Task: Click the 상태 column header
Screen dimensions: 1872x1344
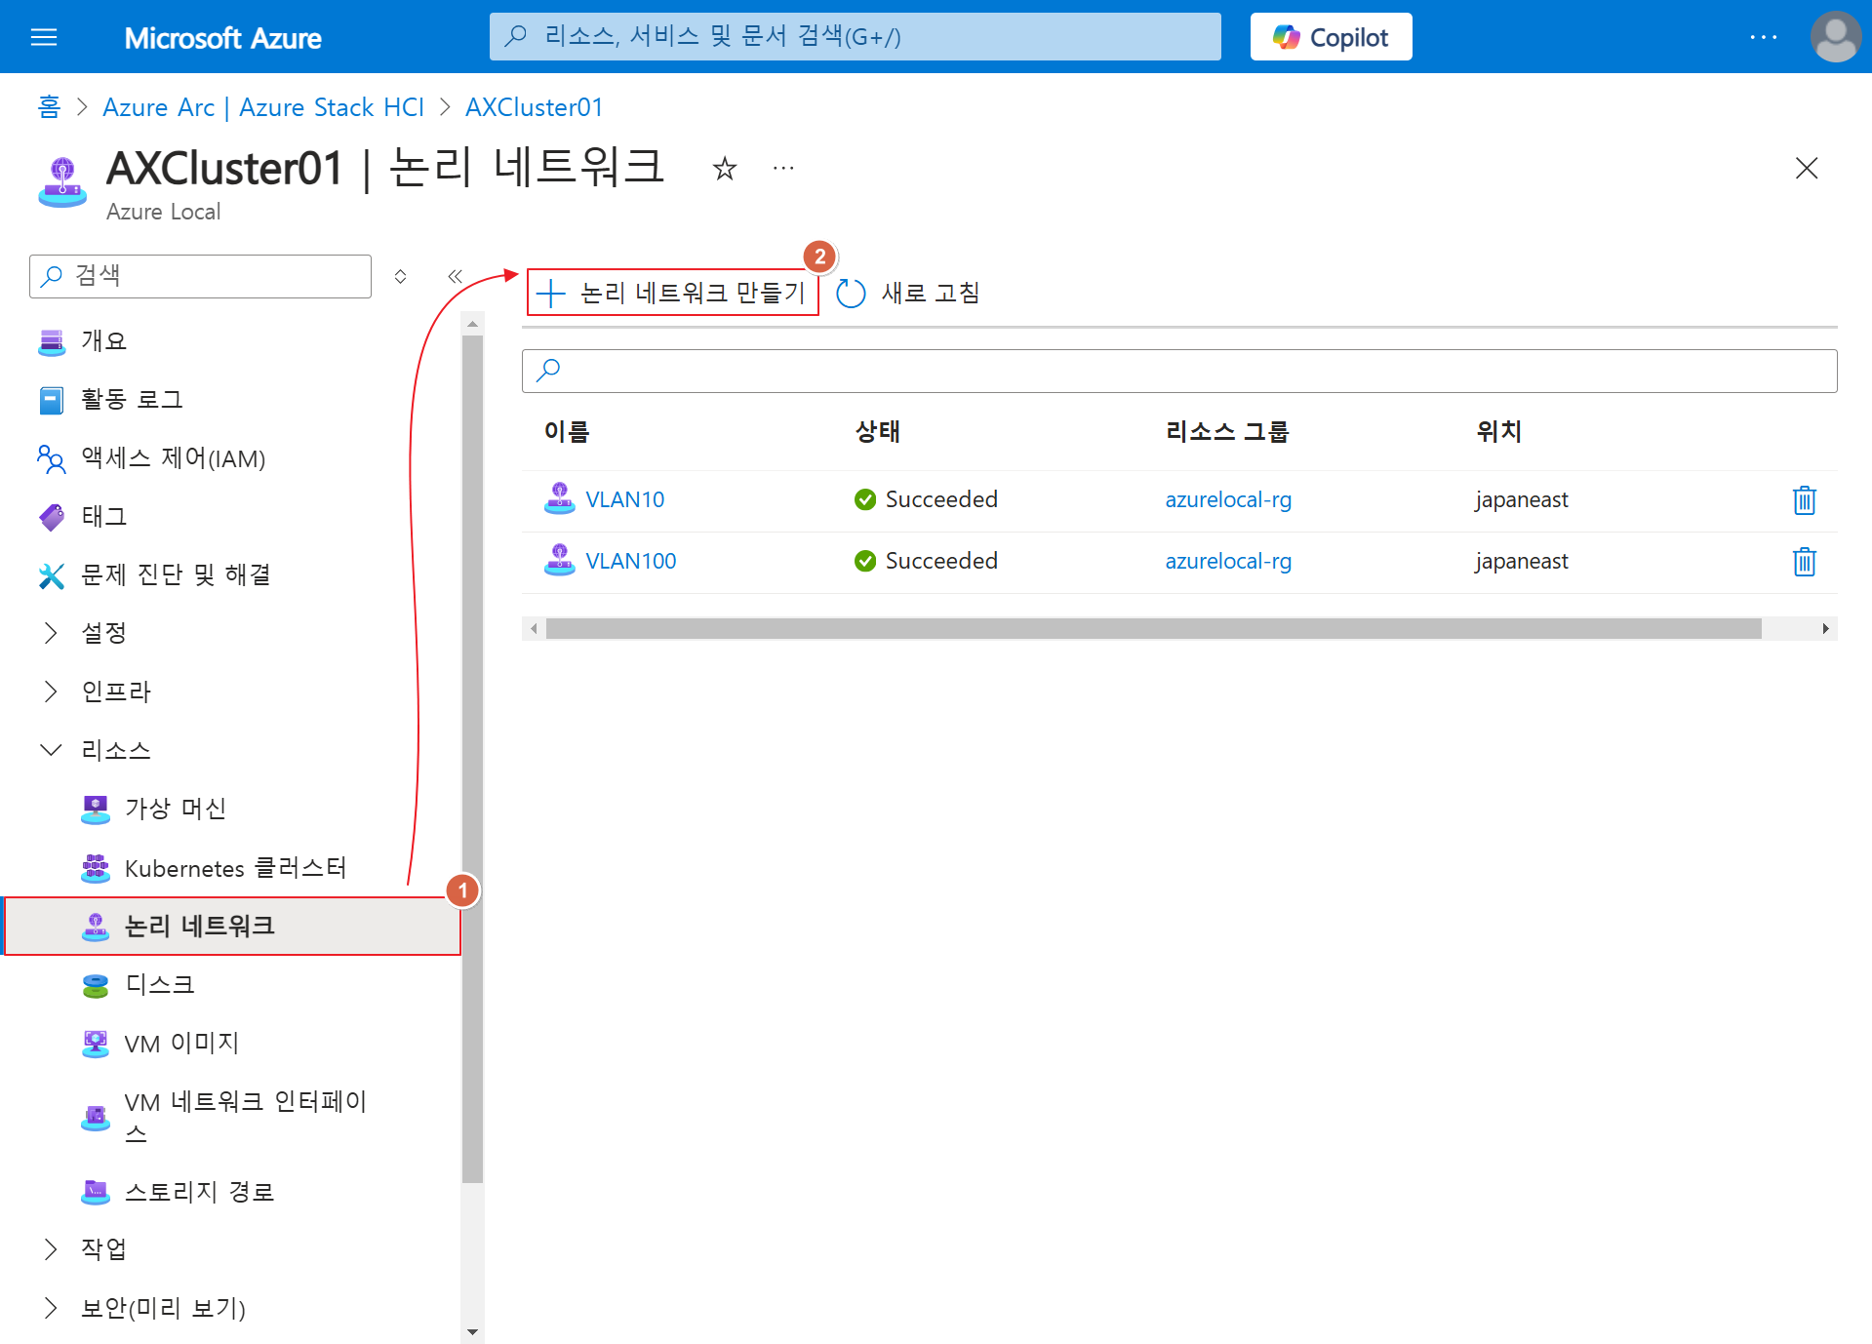Action: click(x=877, y=431)
